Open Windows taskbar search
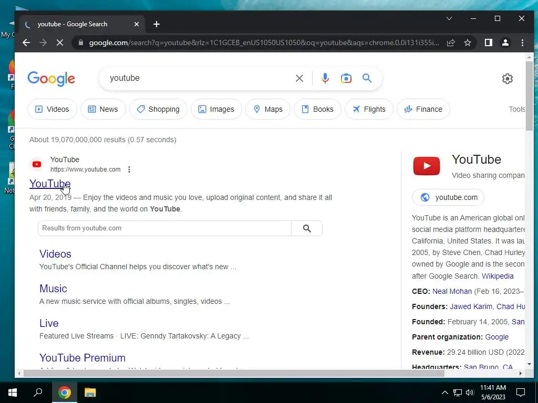The image size is (538, 403). coord(38,393)
